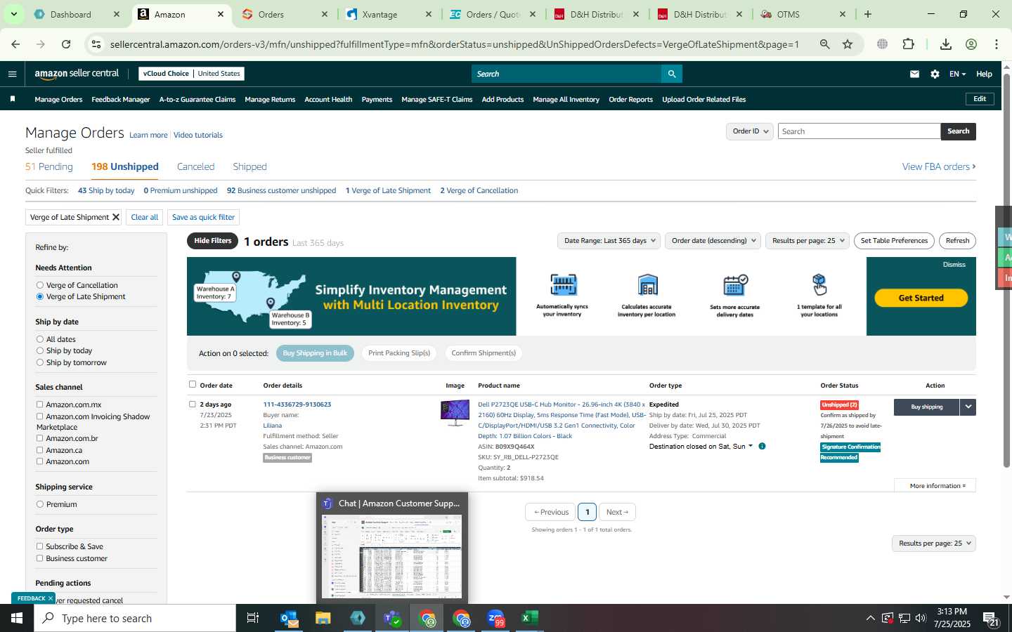Open order link 111-4336729-9130623
Image resolution: width=1012 pixels, height=632 pixels.
tap(297, 404)
